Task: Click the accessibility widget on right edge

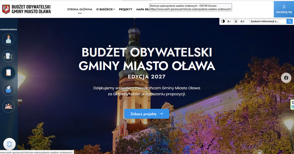Action: click(292, 104)
